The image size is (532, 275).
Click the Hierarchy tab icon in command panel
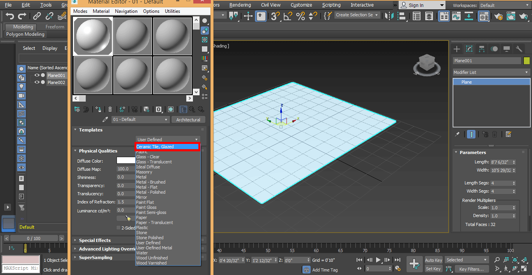[x=482, y=49]
